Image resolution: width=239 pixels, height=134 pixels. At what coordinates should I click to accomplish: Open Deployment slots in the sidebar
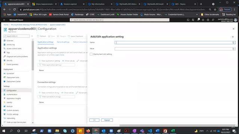(x=13, y=77)
